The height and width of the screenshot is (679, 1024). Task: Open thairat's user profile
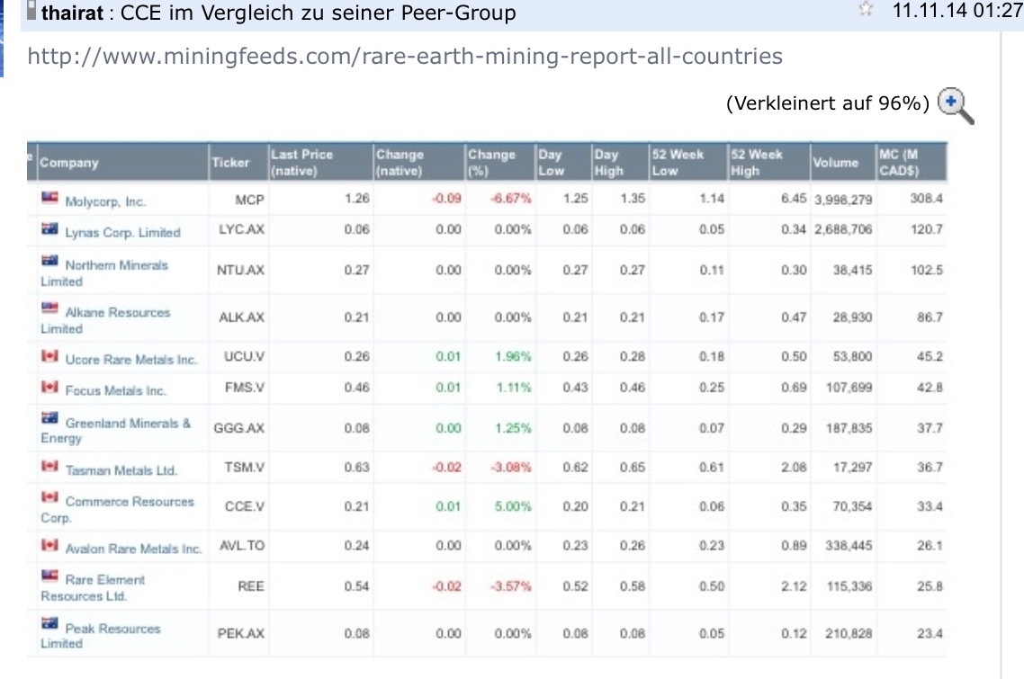pos(72,13)
